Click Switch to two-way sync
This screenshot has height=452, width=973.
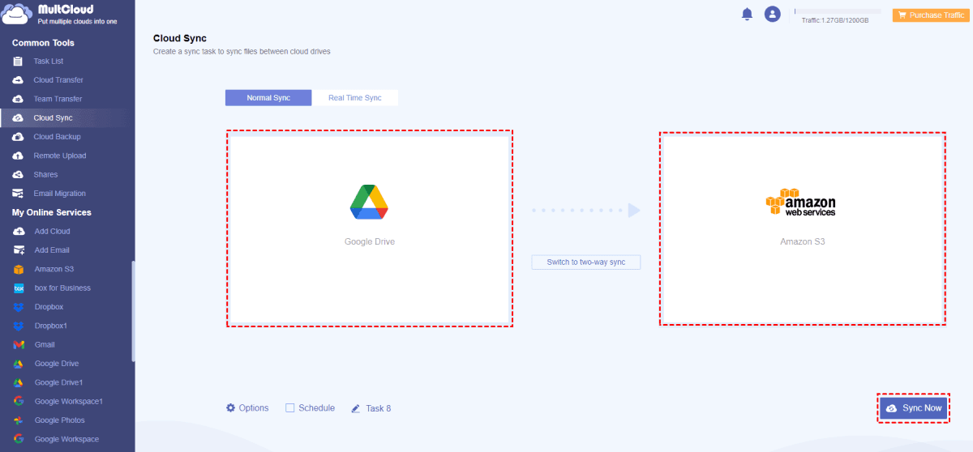pos(586,262)
